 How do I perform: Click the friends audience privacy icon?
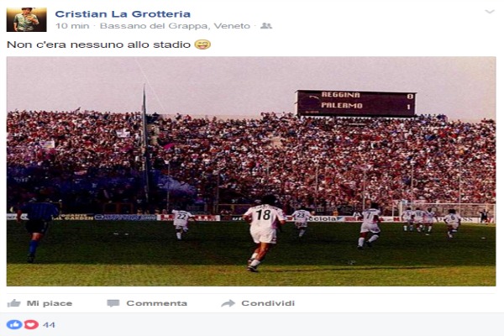point(266,26)
